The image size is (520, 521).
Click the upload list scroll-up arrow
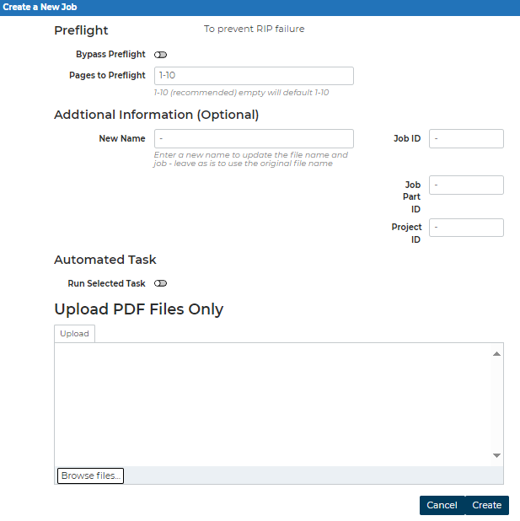496,354
